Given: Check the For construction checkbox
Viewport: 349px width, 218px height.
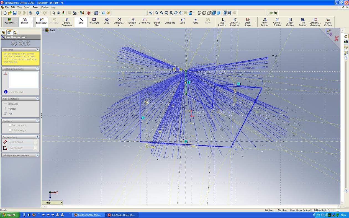Looking at the screenshot, I should coord(10,125).
